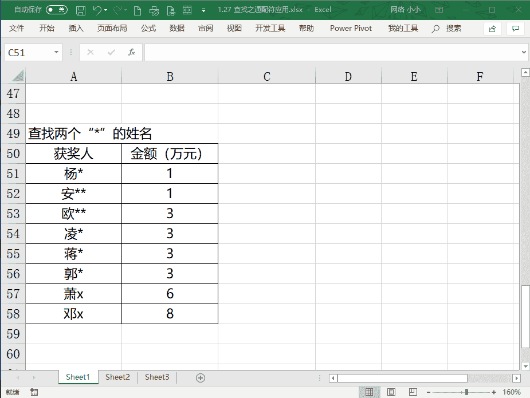Click the Insert Function fx icon
This screenshot has height=398, width=530.
click(132, 52)
